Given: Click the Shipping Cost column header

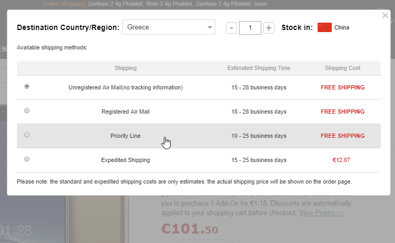Looking at the screenshot, I should [x=342, y=68].
